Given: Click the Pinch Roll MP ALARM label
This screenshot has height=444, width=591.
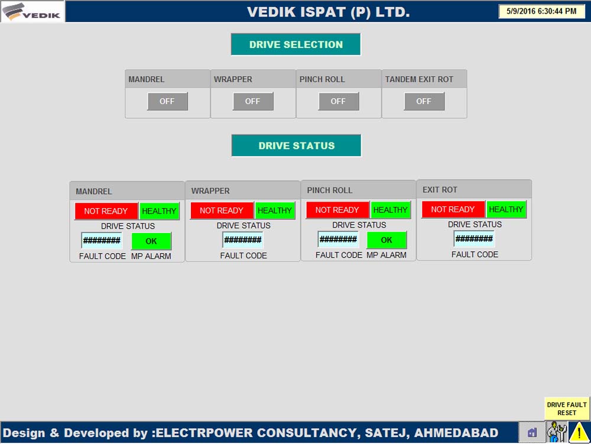Looking at the screenshot, I should coord(387,255).
